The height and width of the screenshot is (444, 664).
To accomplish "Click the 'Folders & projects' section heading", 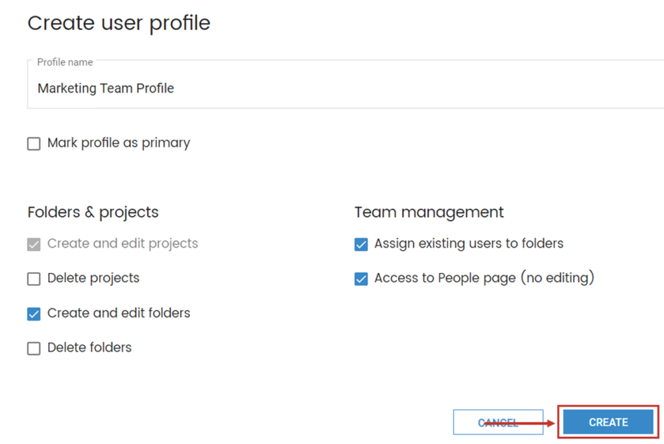I will pos(93,212).
